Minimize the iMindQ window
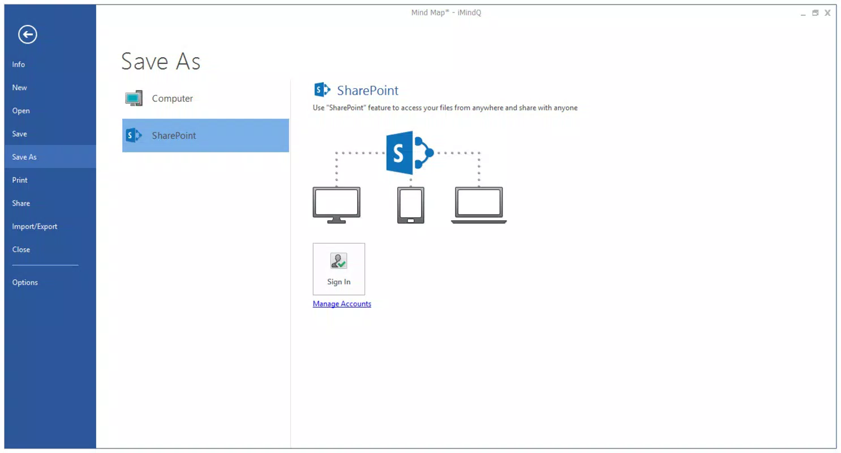Screen dimensions: 841x453 [x=803, y=13]
